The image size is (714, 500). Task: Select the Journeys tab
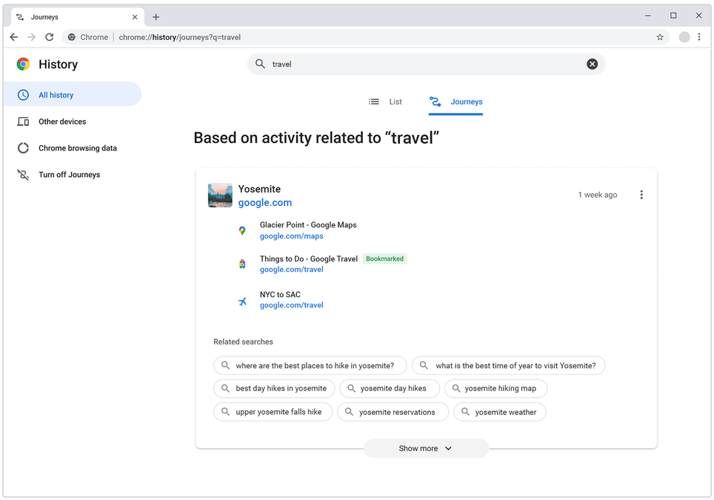pos(456,101)
